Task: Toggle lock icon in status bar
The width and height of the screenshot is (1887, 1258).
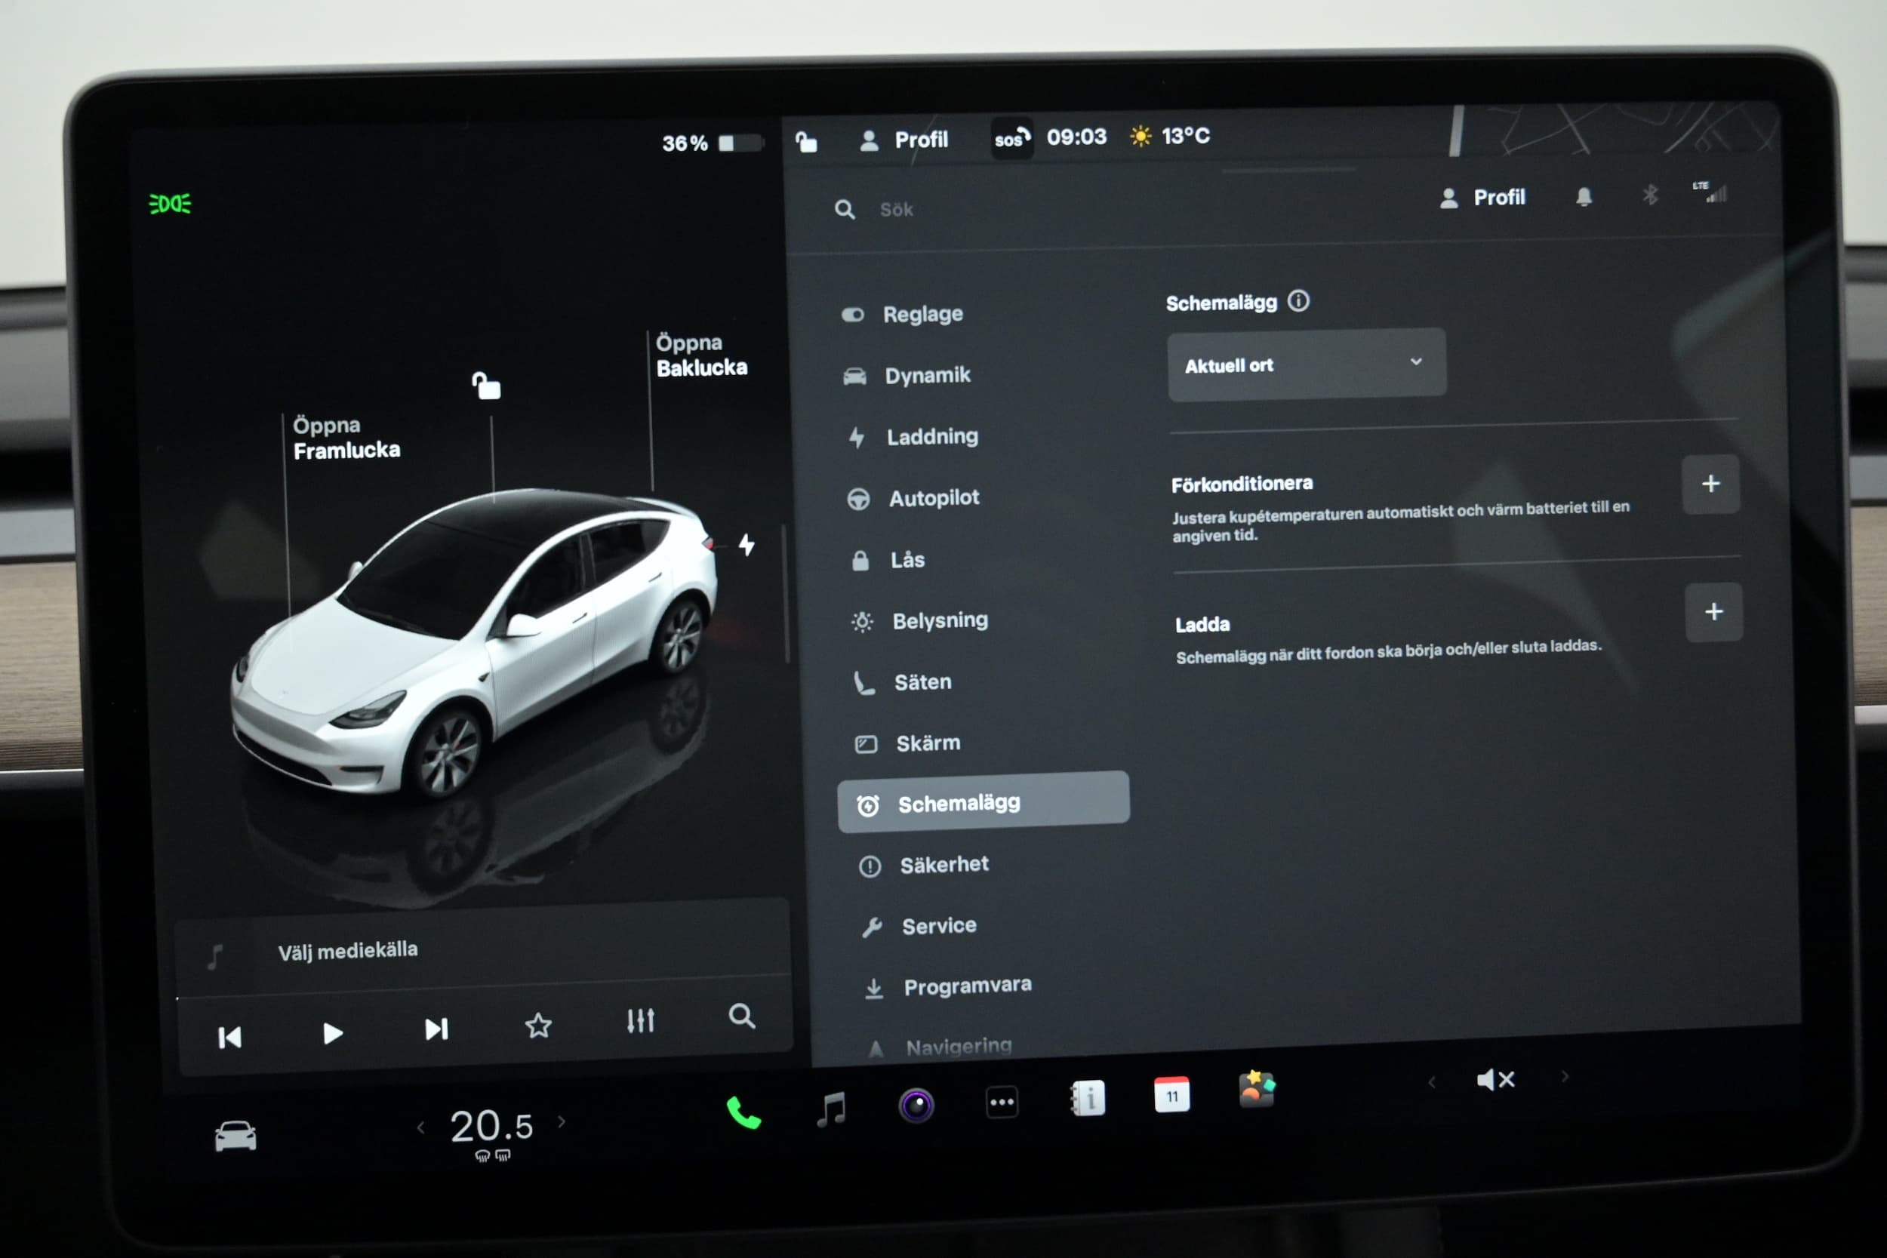Action: pos(806,143)
